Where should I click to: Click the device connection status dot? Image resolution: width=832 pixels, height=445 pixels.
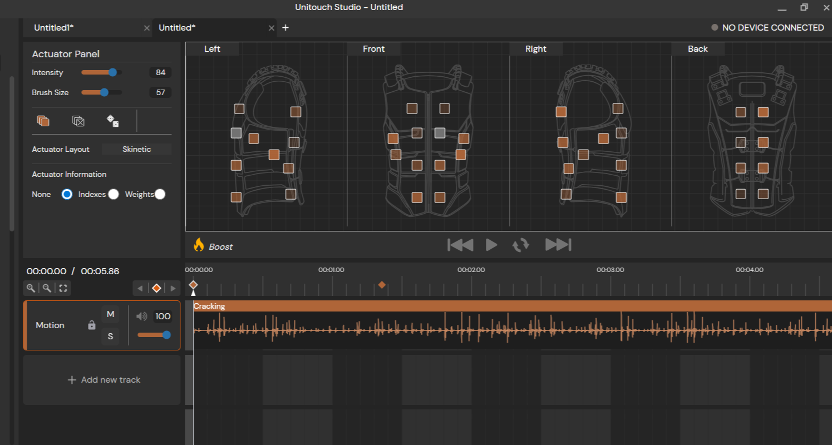[715, 28]
